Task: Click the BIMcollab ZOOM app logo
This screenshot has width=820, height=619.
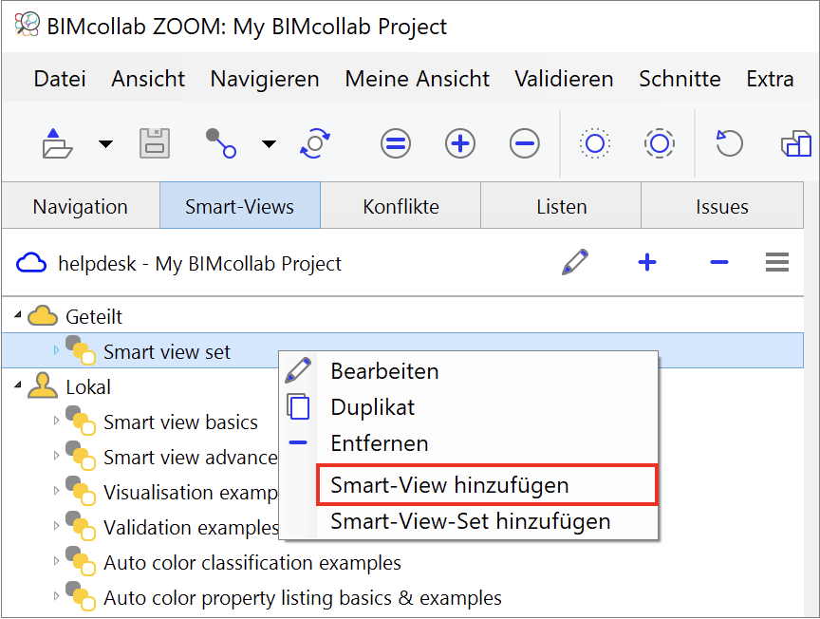Action: (28, 24)
